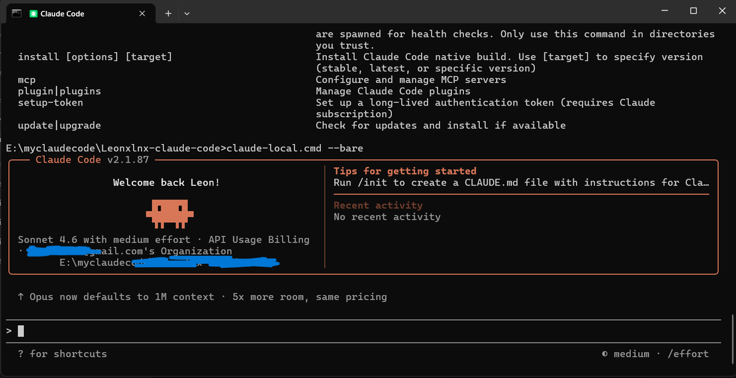Screen dimensions: 736x378
Task: Click the 'mcp' command name
Action: tap(27, 80)
